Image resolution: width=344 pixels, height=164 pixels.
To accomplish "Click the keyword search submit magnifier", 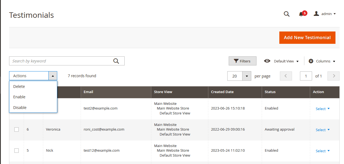I will click(116, 61).
